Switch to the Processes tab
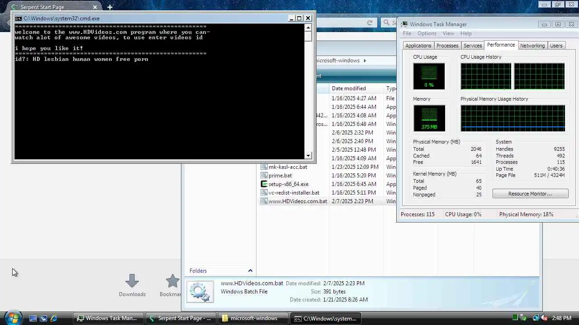 [x=447, y=46]
